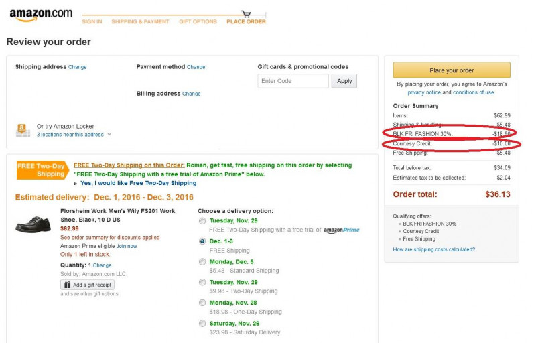Change the billing address
This screenshot has height=343, width=536.
192,94
